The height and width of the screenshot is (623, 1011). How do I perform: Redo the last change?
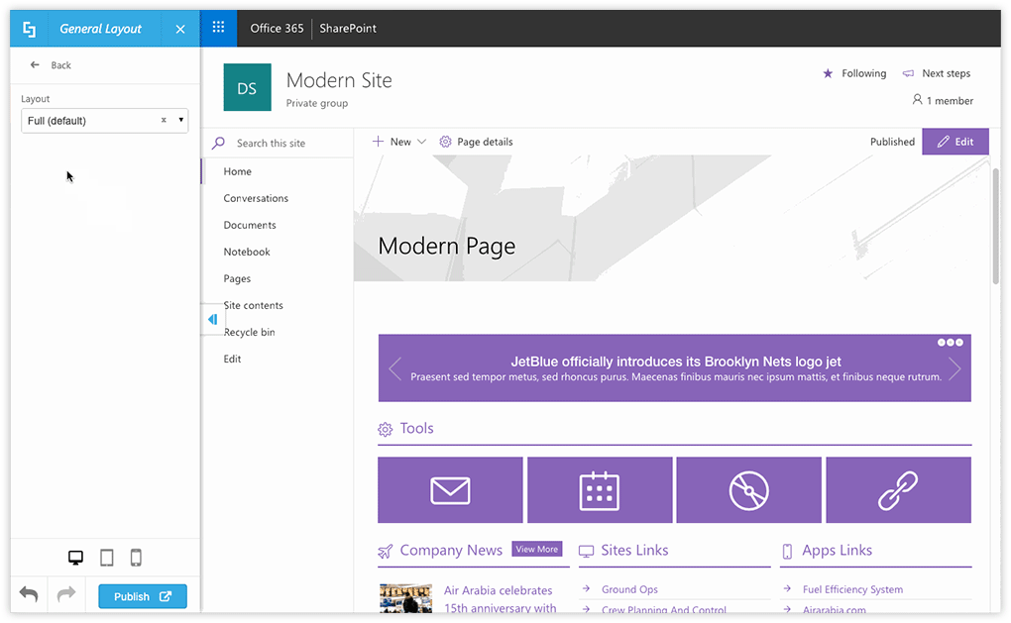[66, 594]
